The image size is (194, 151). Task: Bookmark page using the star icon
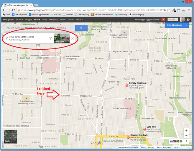point(168,10)
